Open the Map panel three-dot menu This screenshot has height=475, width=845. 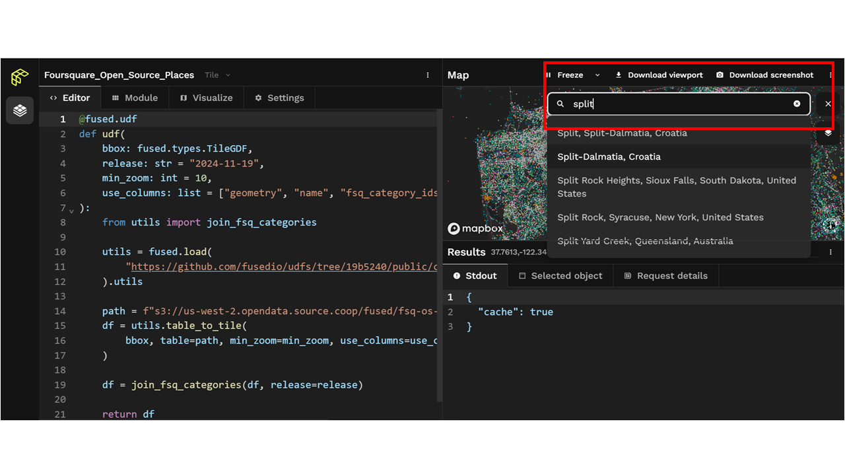coord(830,75)
